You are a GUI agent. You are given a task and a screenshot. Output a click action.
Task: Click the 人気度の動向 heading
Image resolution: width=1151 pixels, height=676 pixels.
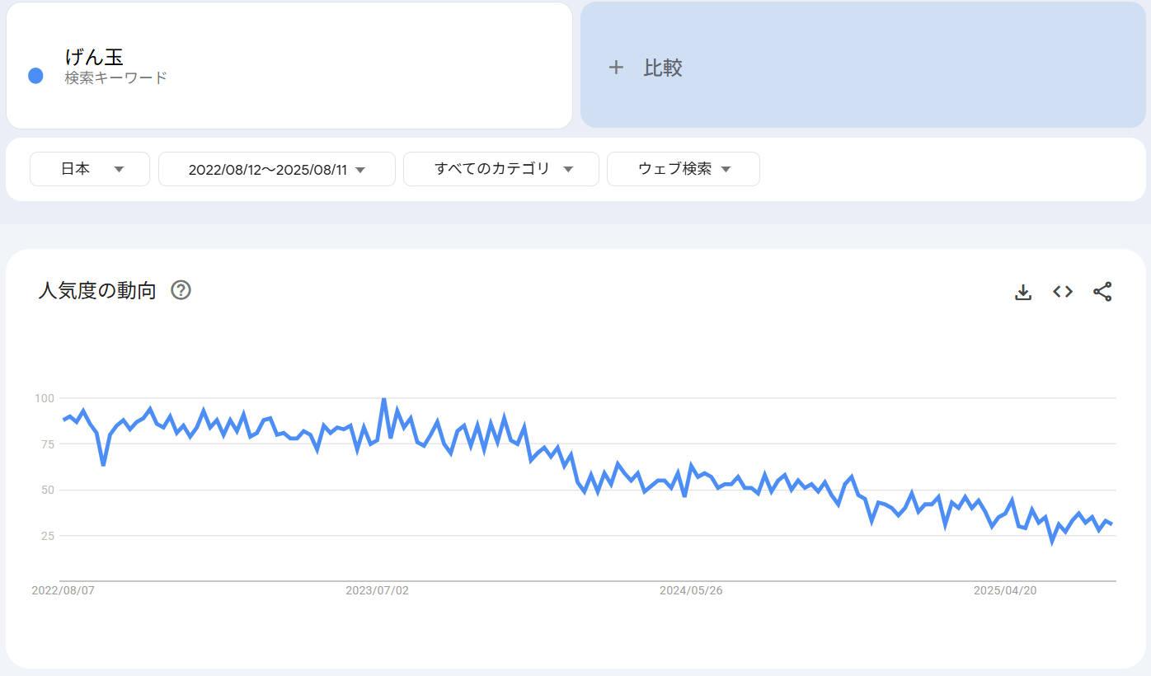[97, 290]
